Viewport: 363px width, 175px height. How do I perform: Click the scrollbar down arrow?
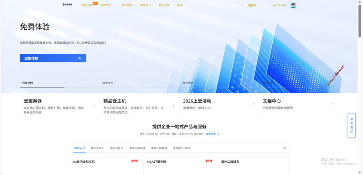click(x=360, y=173)
